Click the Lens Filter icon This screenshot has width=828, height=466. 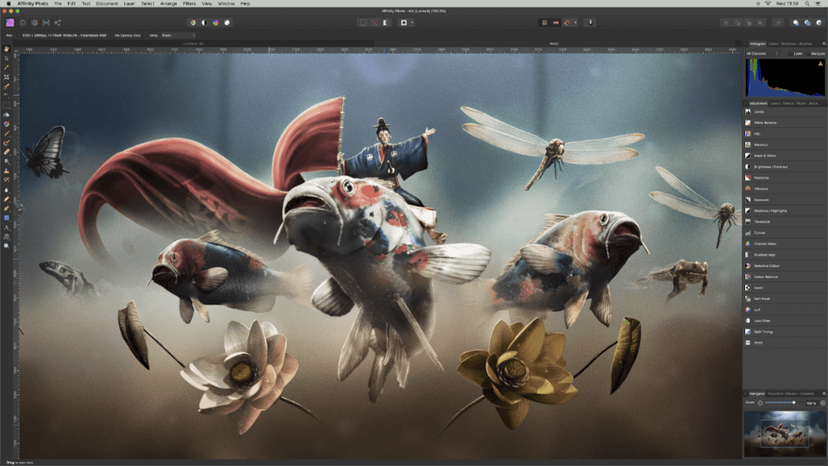(748, 320)
